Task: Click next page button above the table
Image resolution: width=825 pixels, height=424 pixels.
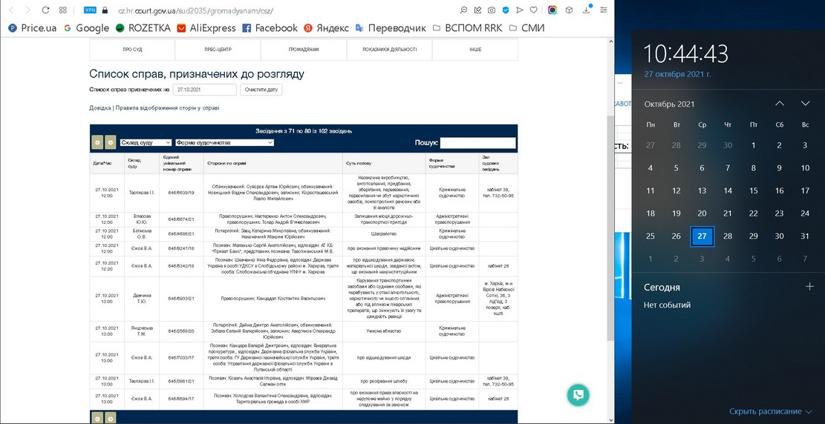Action: [110, 142]
